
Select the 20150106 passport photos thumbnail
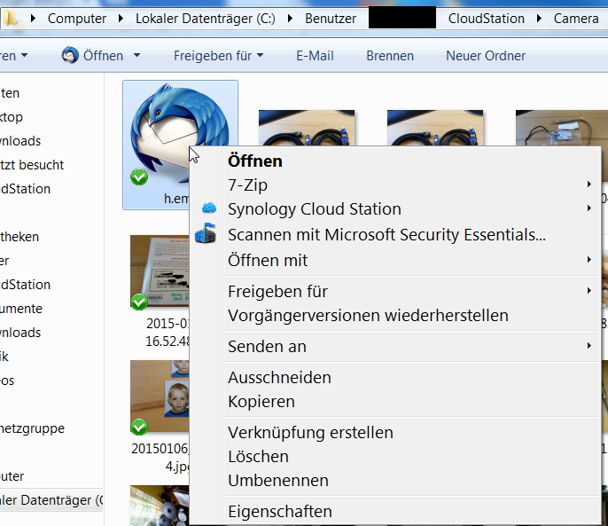coord(160,396)
